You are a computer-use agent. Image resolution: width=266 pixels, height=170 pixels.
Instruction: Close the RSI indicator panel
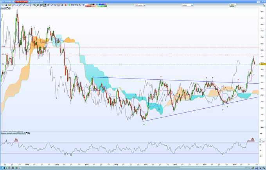[x=29, y=133]
